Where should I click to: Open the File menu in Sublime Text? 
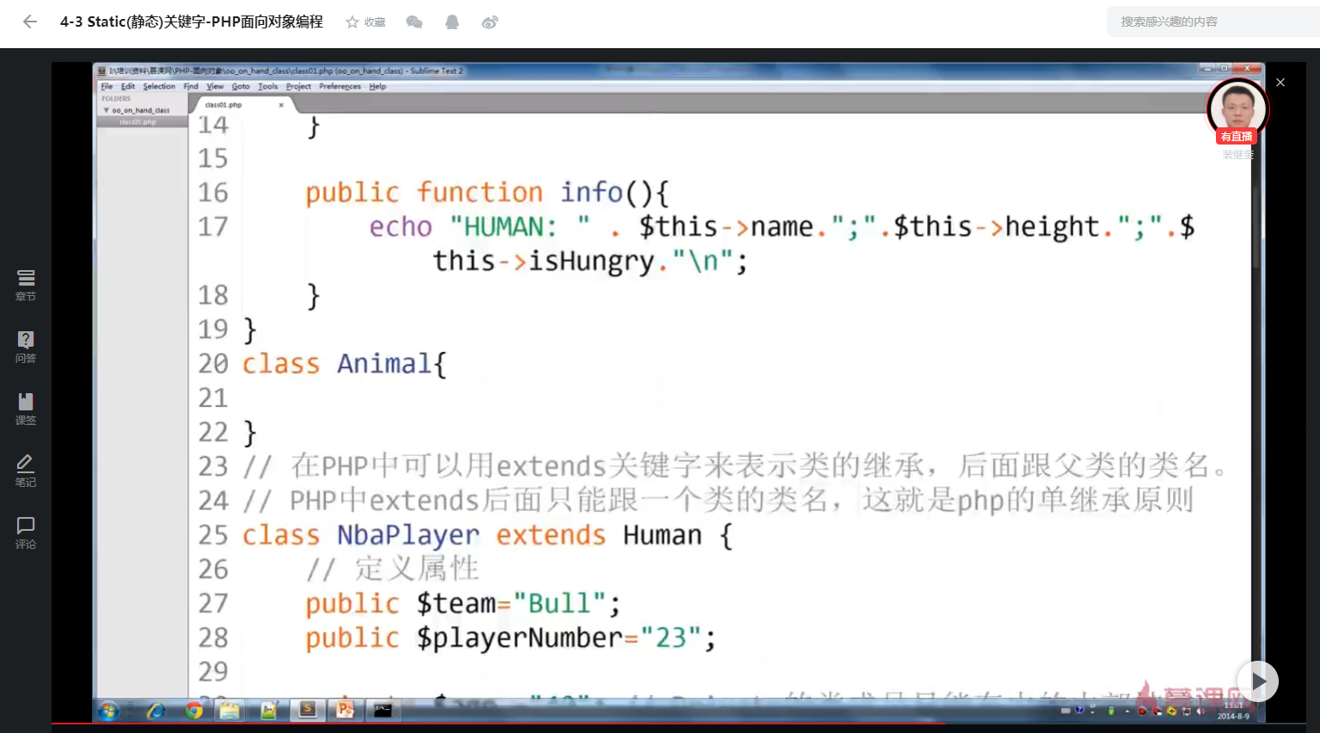107,86
